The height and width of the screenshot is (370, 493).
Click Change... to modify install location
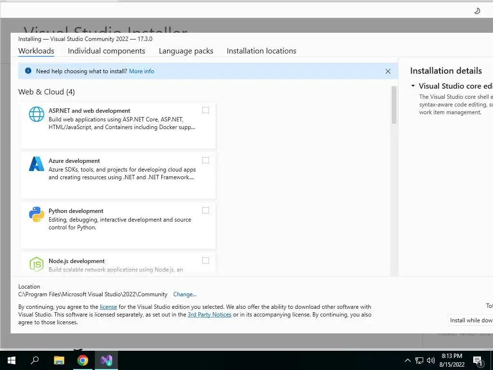coord(184,294)
